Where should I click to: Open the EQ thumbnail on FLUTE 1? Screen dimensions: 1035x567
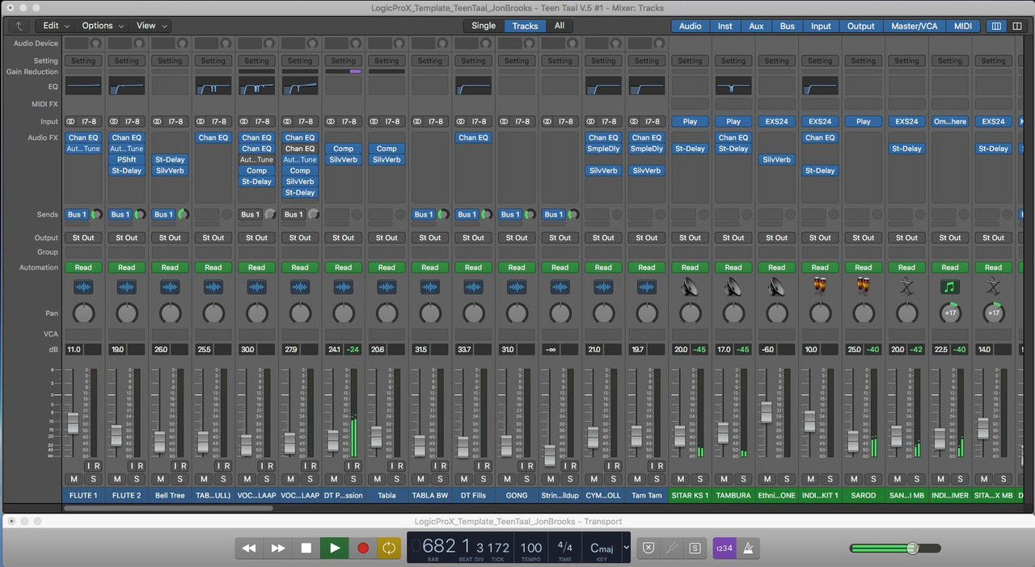(x=83, y=86)
